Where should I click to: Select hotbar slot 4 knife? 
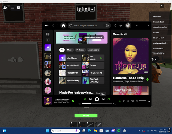click(98, 125)
